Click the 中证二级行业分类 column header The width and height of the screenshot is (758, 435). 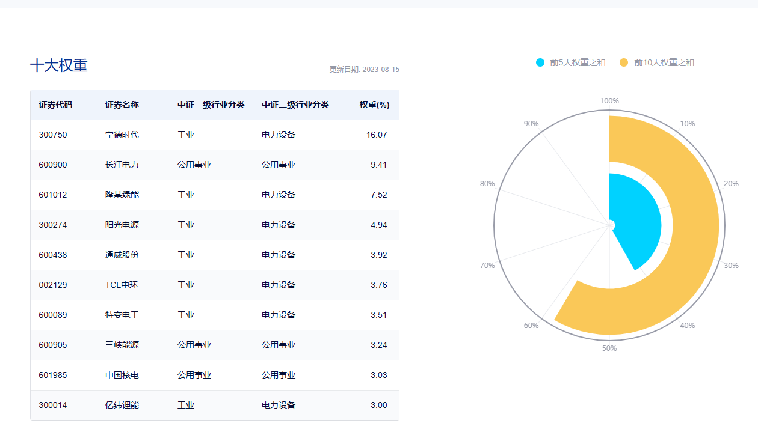[295, 105]
